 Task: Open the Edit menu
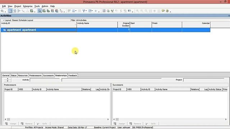4,6
